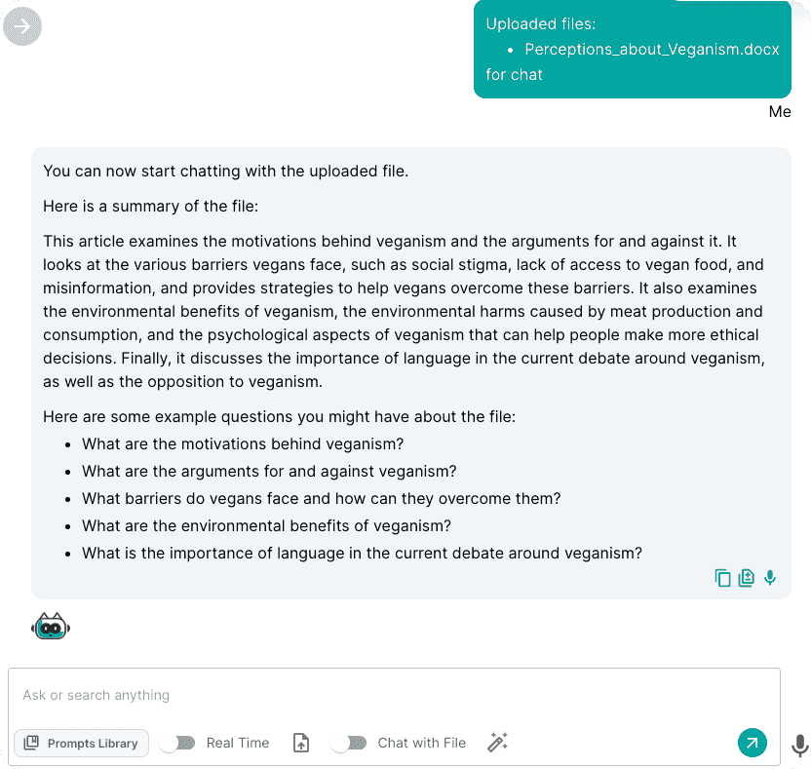Enable the Chat with File toggle
This screenshot has width=811, height=769.
click(x=349, y=743)
